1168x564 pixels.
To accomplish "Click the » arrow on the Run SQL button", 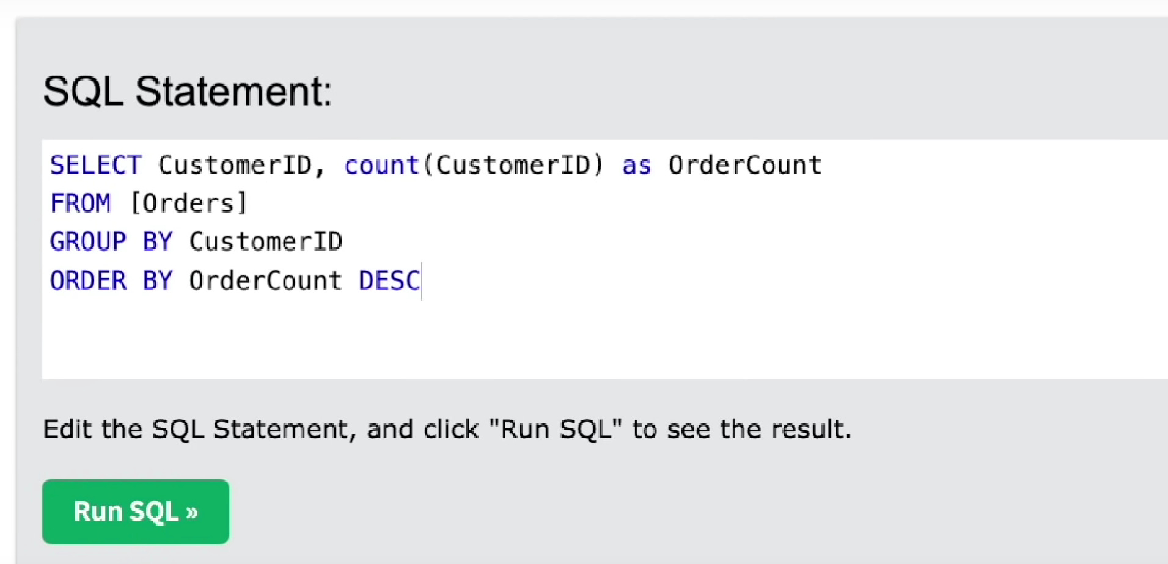I will coord(191,511).
